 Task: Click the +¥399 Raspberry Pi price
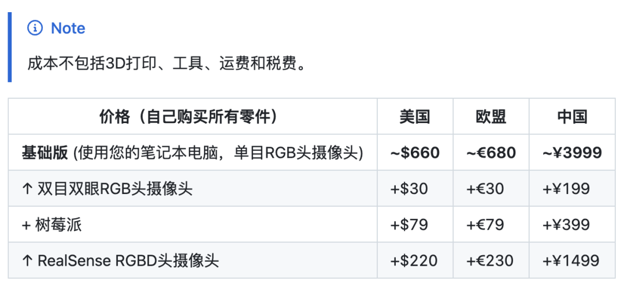[566, 225]
